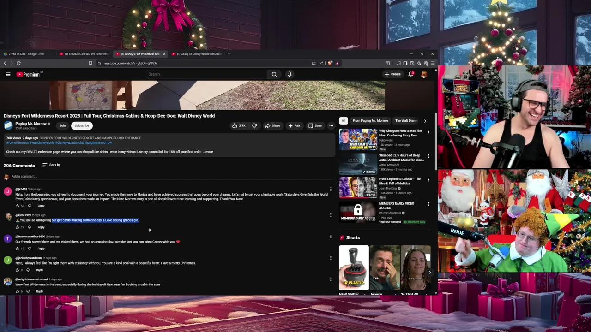Open the Paging Mr. Morrow channel avatar

[x=8, y=125]
